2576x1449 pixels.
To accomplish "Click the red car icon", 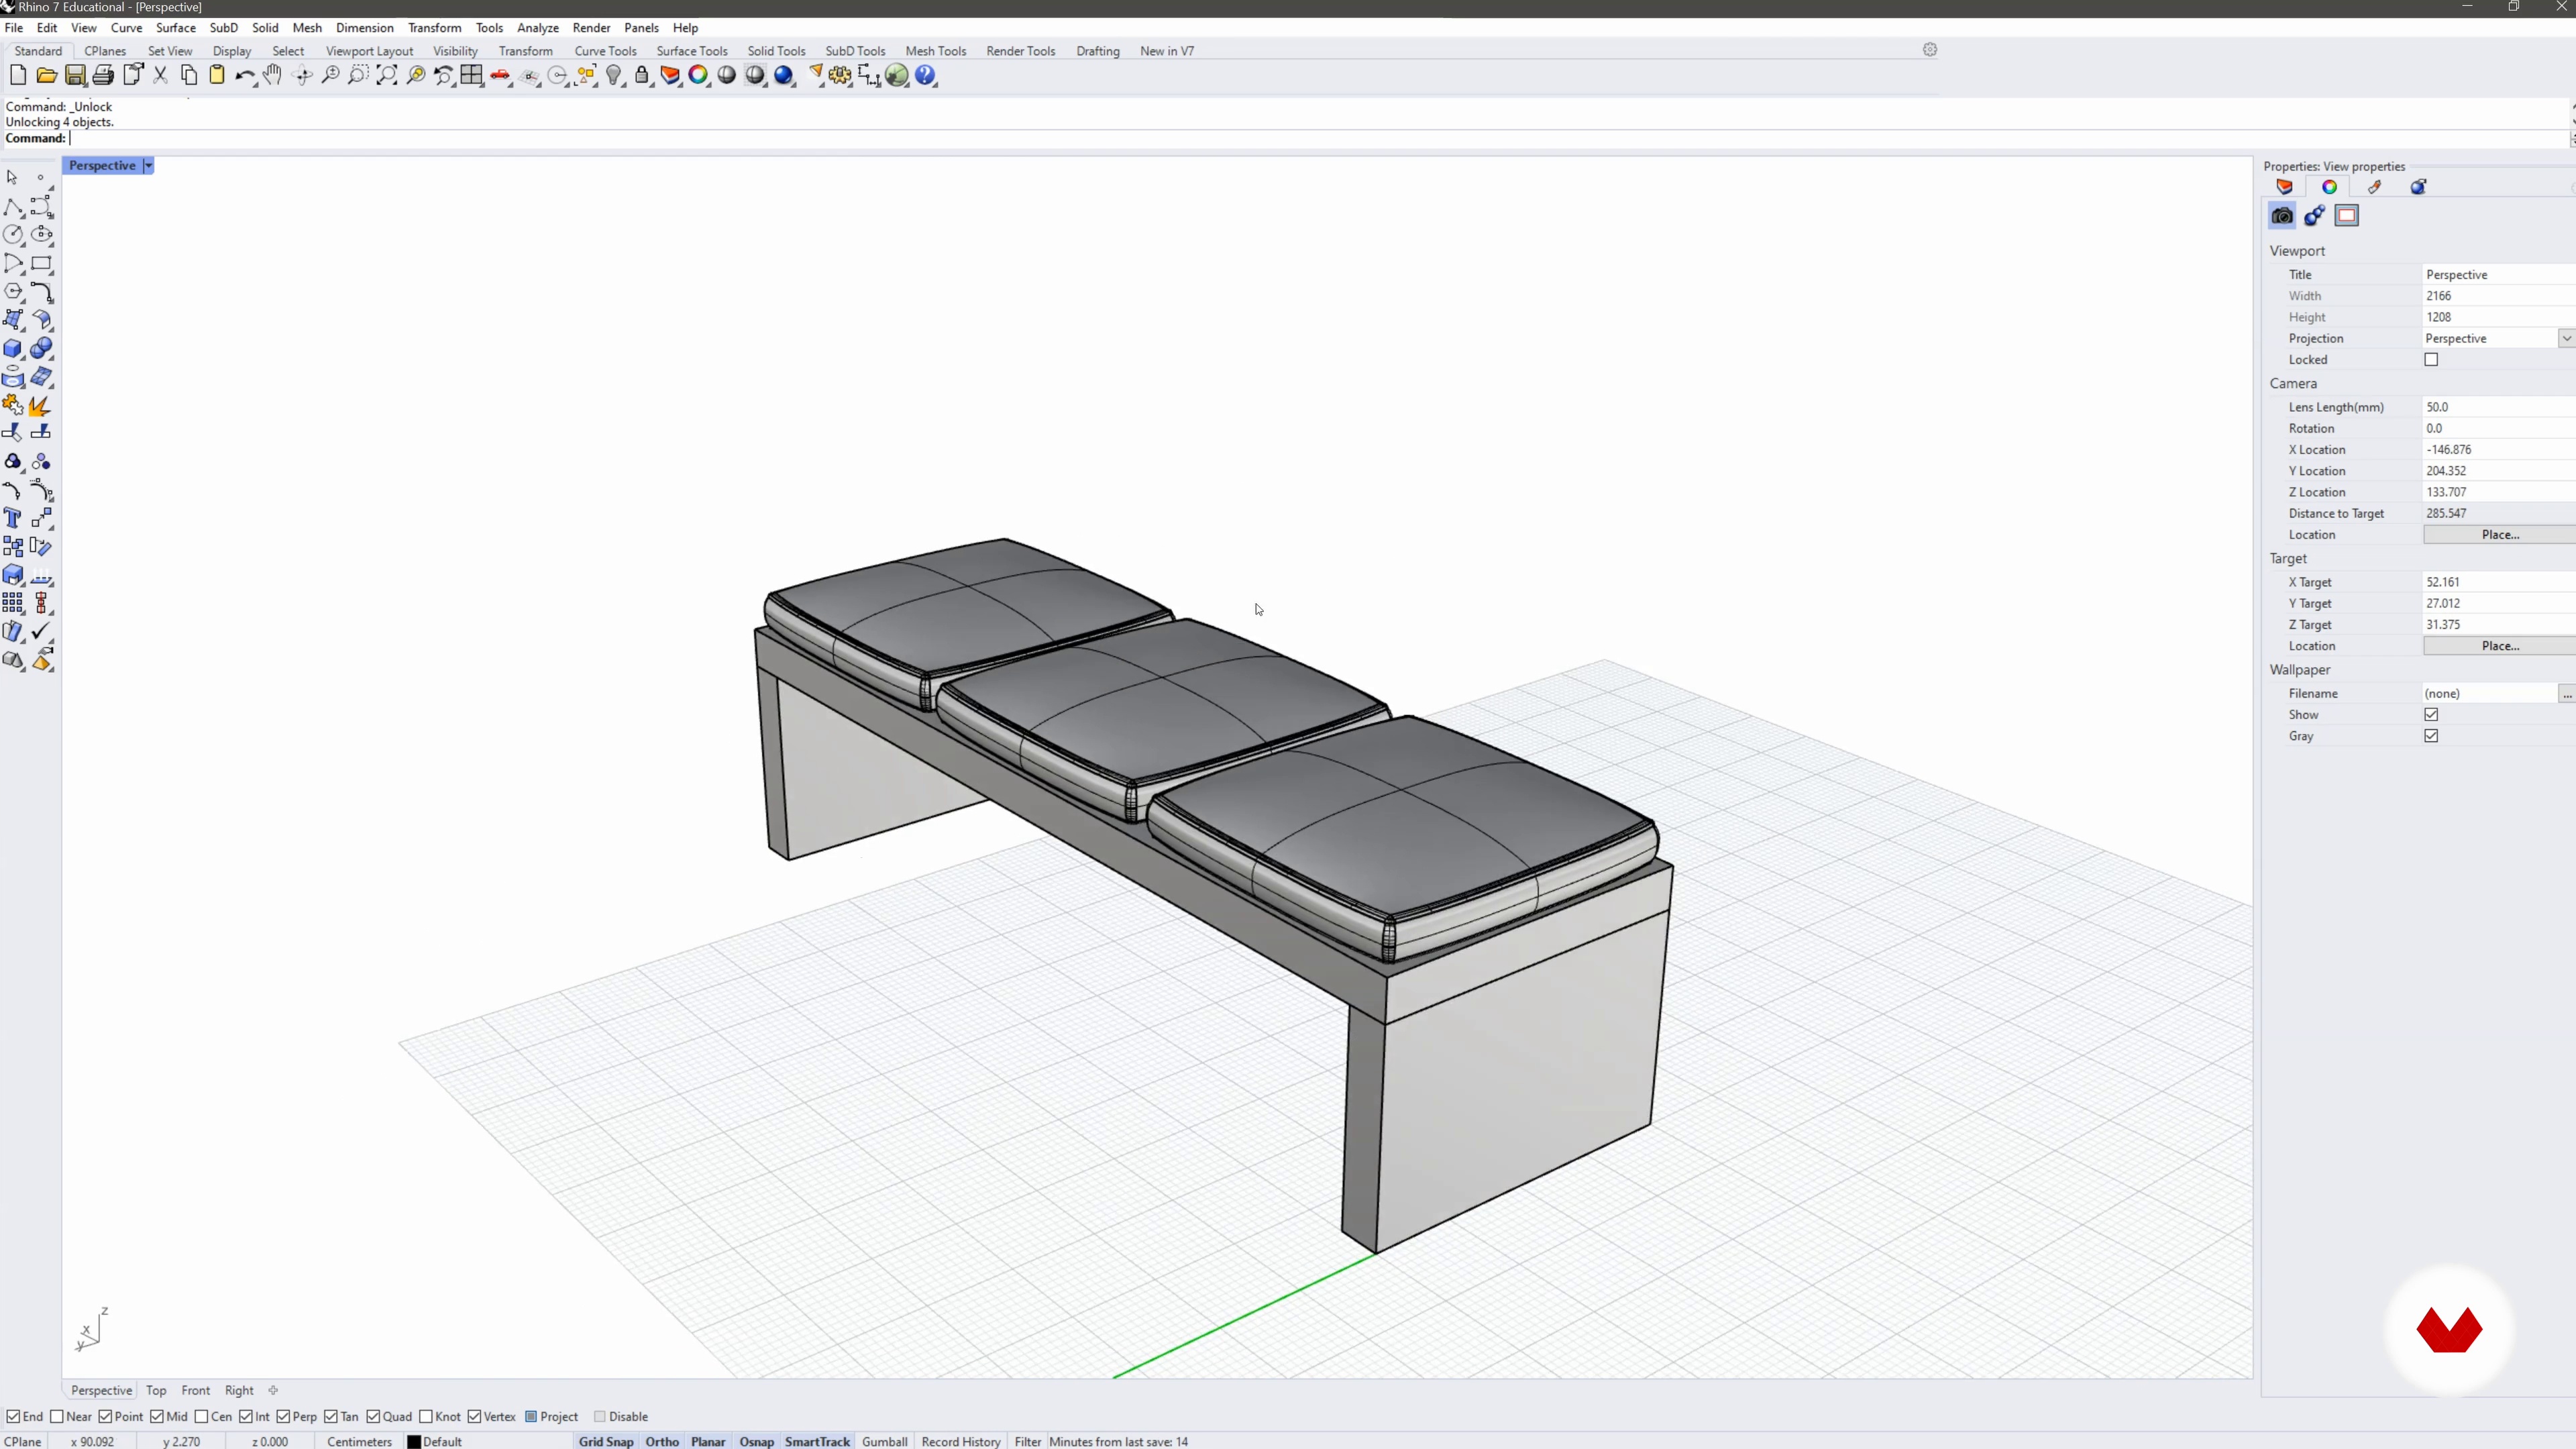I will pos(500,75).
